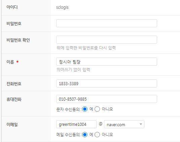Click the red required asterisk beside 이름
Viewport: 180px width, 142px height.
17,62
